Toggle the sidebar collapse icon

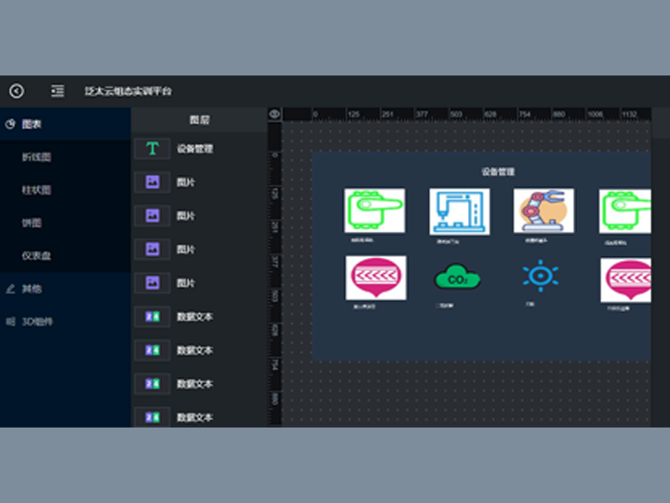tap(58, 91)
